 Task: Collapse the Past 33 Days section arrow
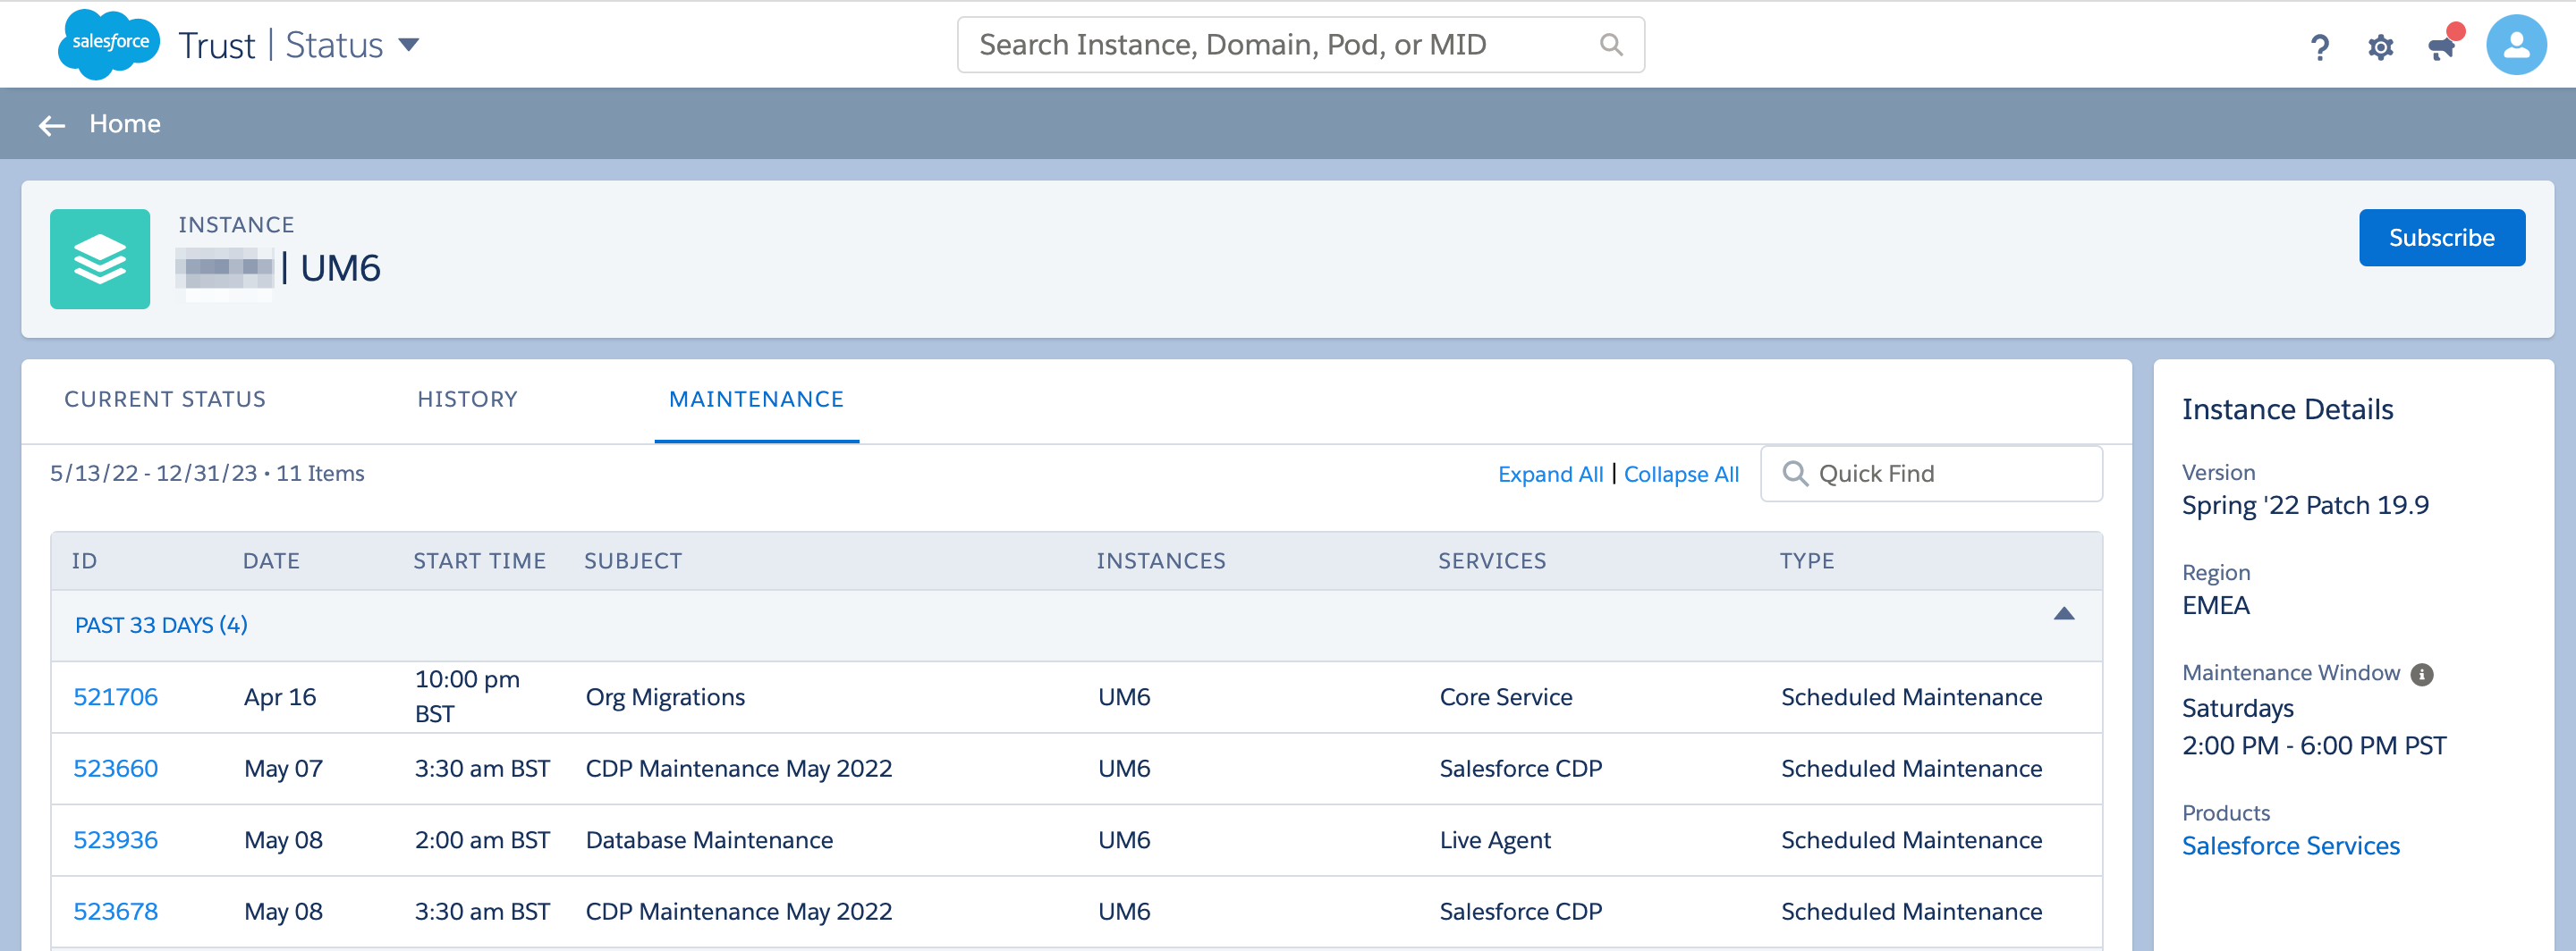click(x=2063, y=613)
